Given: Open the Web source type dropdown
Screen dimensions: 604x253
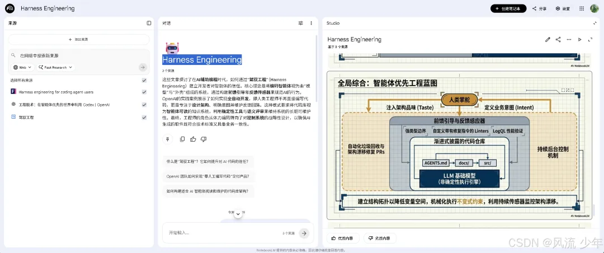Looking at the screenshot, I should point(22,67).
